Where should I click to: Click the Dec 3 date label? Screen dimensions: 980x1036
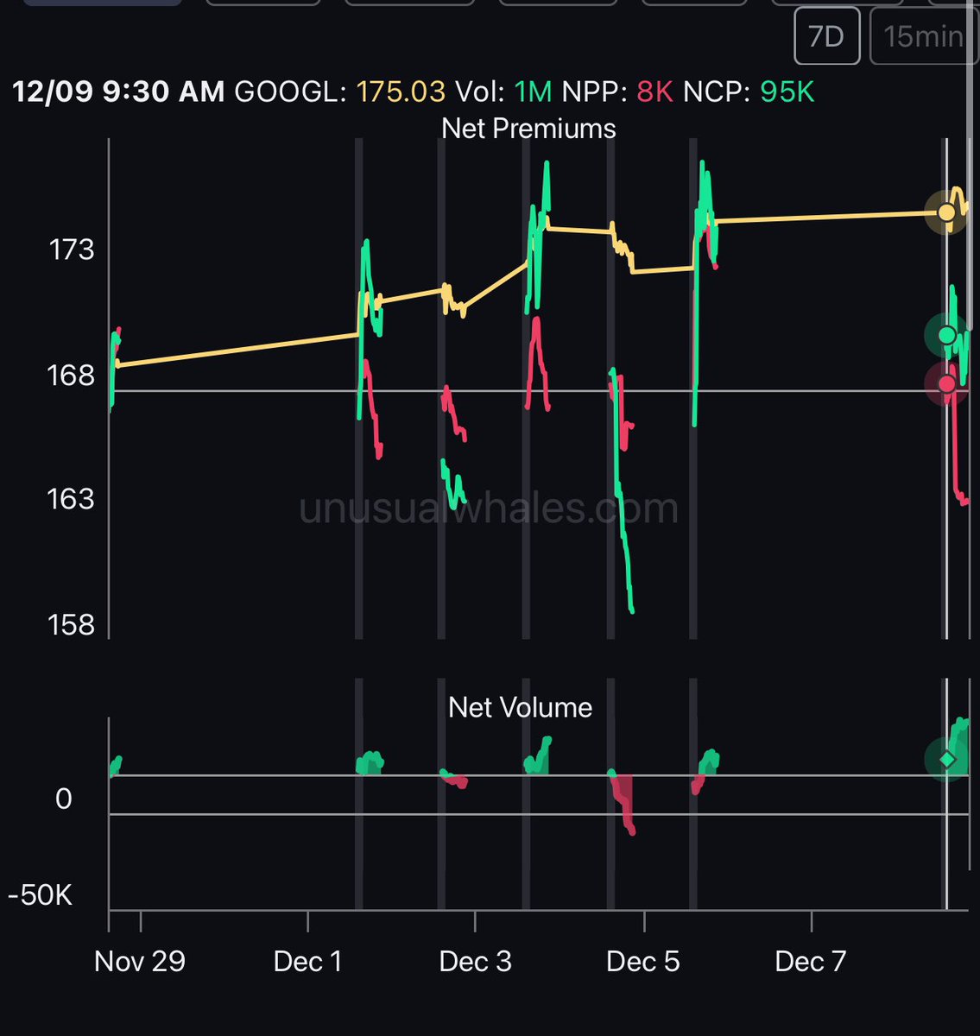(476, 962)
